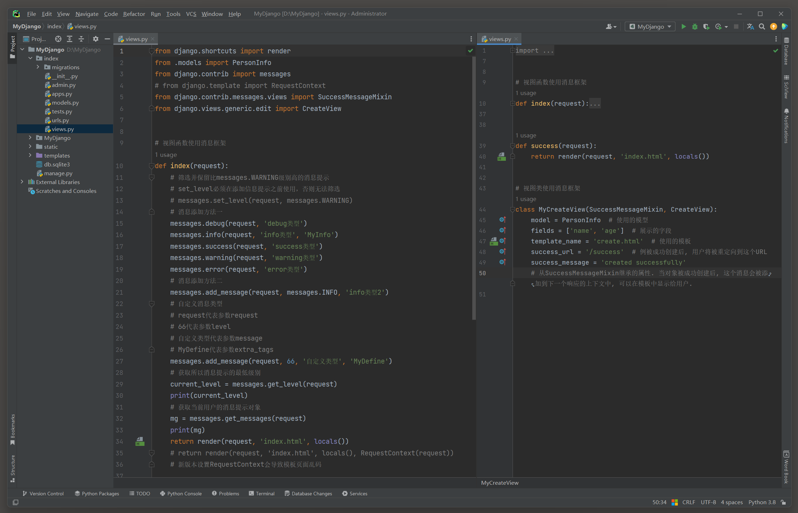Select left views.py editor tab
Viewport: 798px width, 513px height.
[136, 39]
